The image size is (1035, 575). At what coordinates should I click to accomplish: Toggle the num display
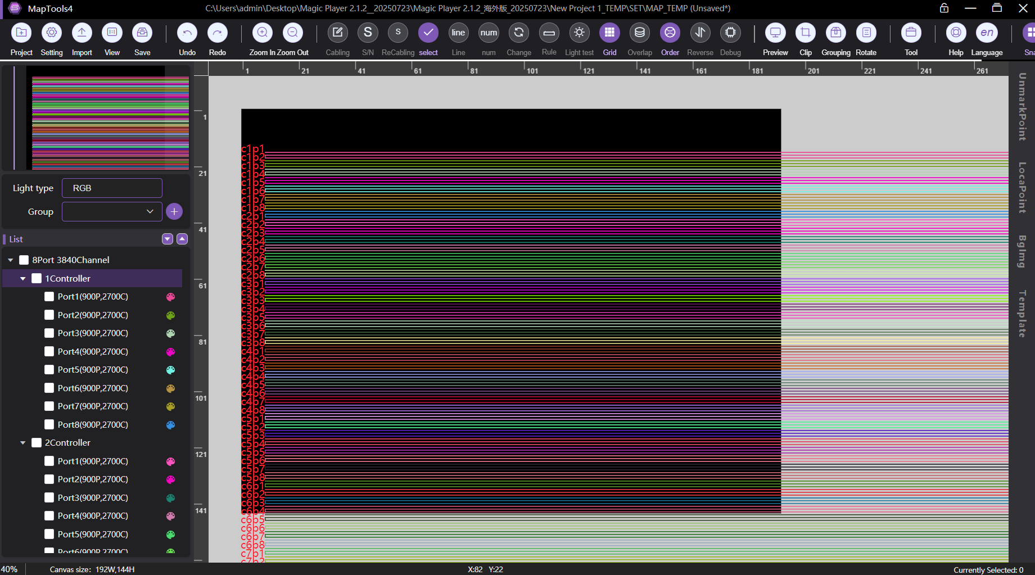point(489,33)
